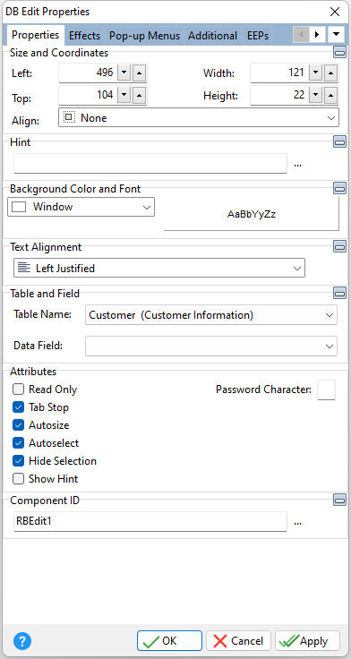Uncheck the Tab Stop checkbox
The width and height of the screenshot is (351, 659).
(19, 407)
